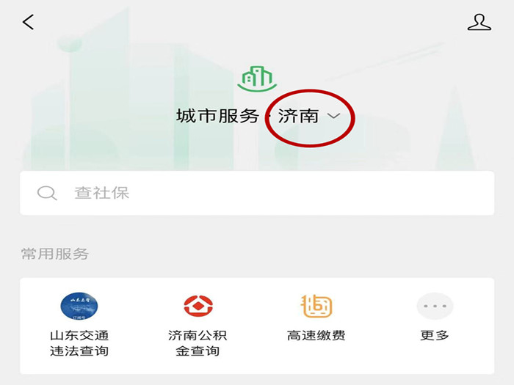Open 山东交通违法查询 service label
The image size is (514, 385).
point(79,343)
